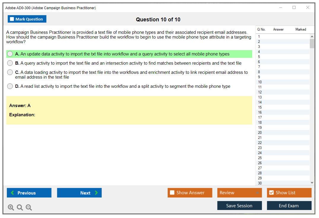Jump to question 1 in list
Image resolution: width=319 pixels, height=218 pixels.
coord(259,37)
